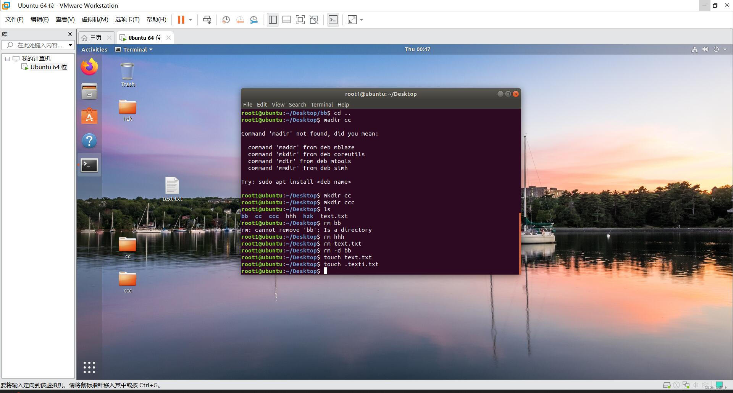Viewport: 733px width, 393px height.
Task: Launch Firefox from the Ubuntu dock
Action: (89, 67)
